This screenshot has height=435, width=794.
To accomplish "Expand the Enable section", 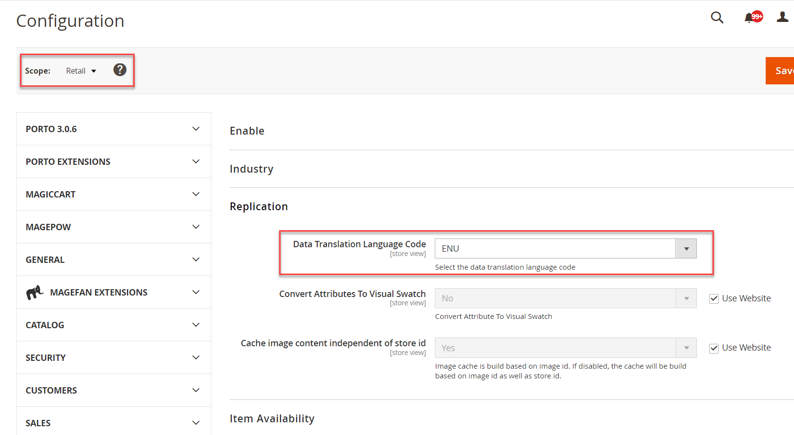I will [x=247, y=131].
